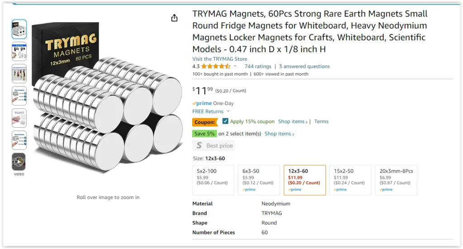This screenshot has width=463, height=249.
Task: Expand the FREE Returns dropdown
Action: (228, 112)
